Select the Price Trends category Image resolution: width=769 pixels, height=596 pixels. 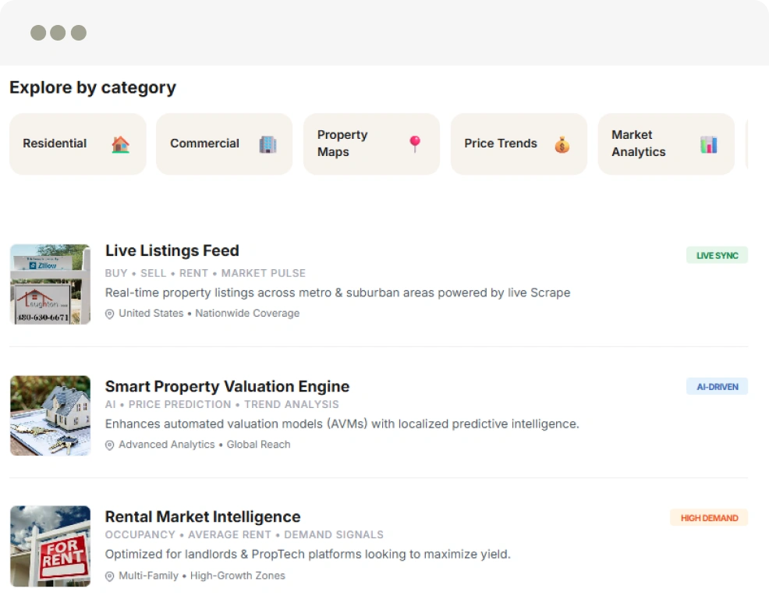pyautogui.click(x=501, y=144)
